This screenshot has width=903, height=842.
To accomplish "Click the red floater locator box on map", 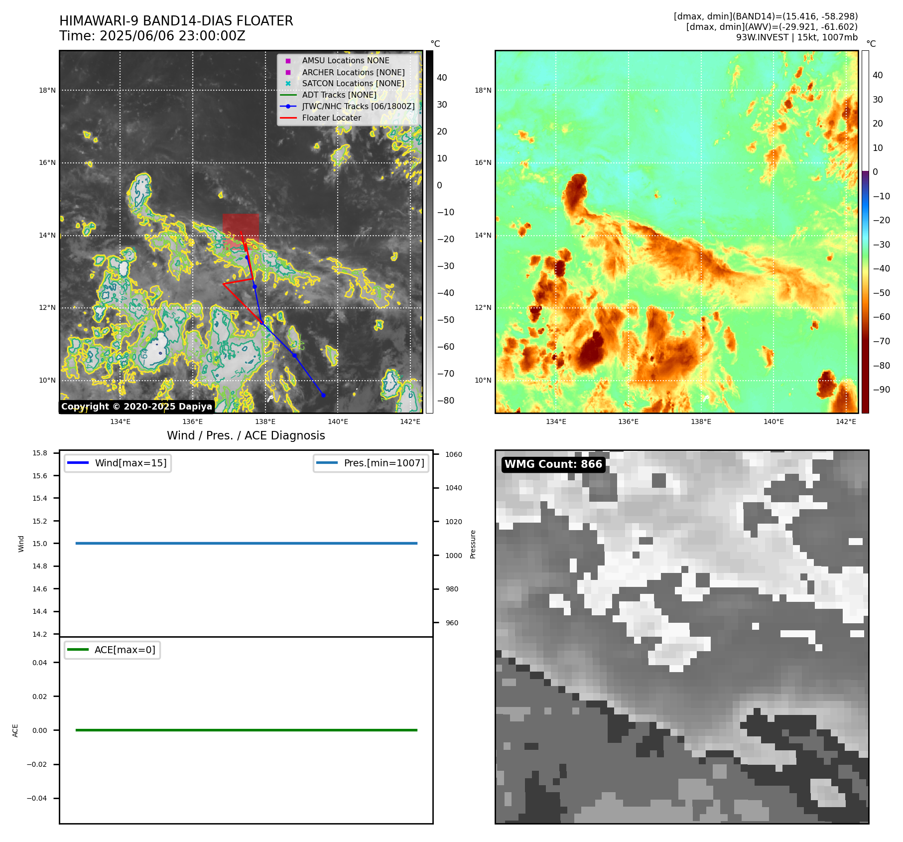I will pyautogui.click(x=241, y=231).
